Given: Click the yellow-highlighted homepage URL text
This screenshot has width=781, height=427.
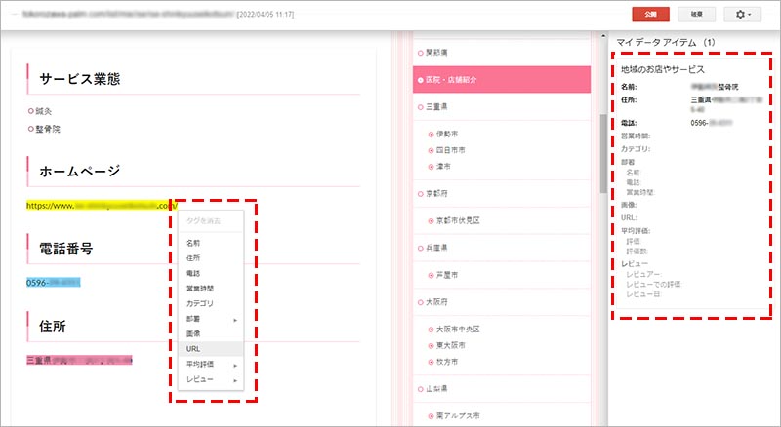Looking at the screenshot, I should click(98, 206).
